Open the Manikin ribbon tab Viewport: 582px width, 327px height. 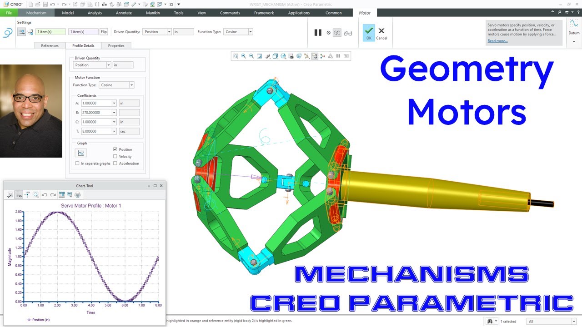pos(153,13)
